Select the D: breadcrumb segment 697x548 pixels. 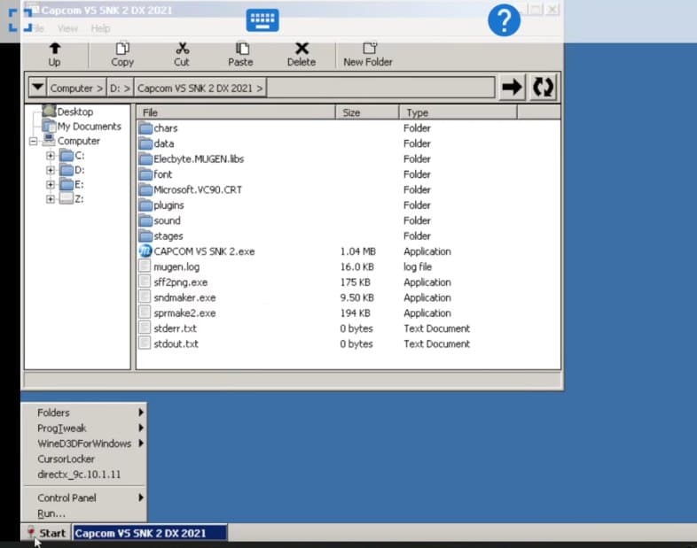[x=120, y=88]
